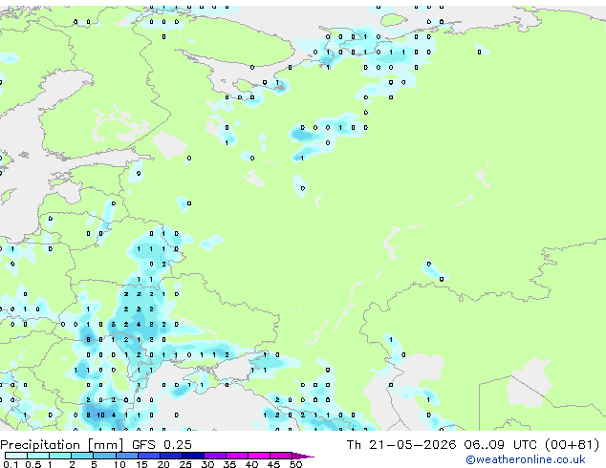Pick the 5–10 mm legend color swatch

[x=104, y=456]
